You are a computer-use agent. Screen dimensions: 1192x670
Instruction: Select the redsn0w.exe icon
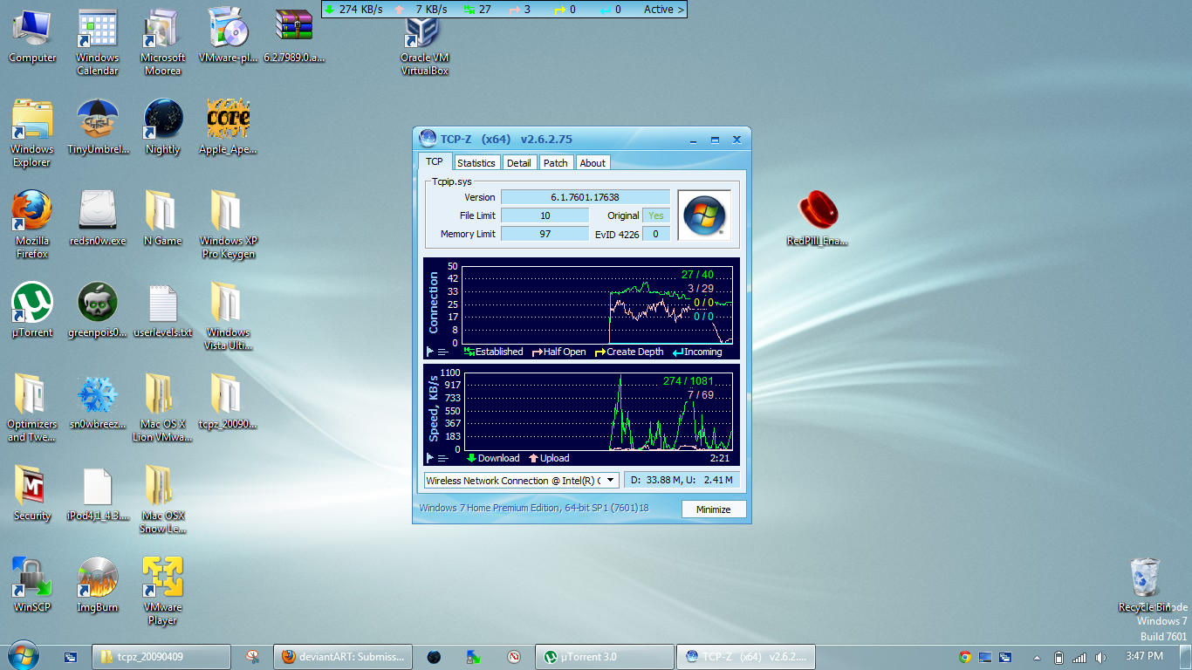98,219
